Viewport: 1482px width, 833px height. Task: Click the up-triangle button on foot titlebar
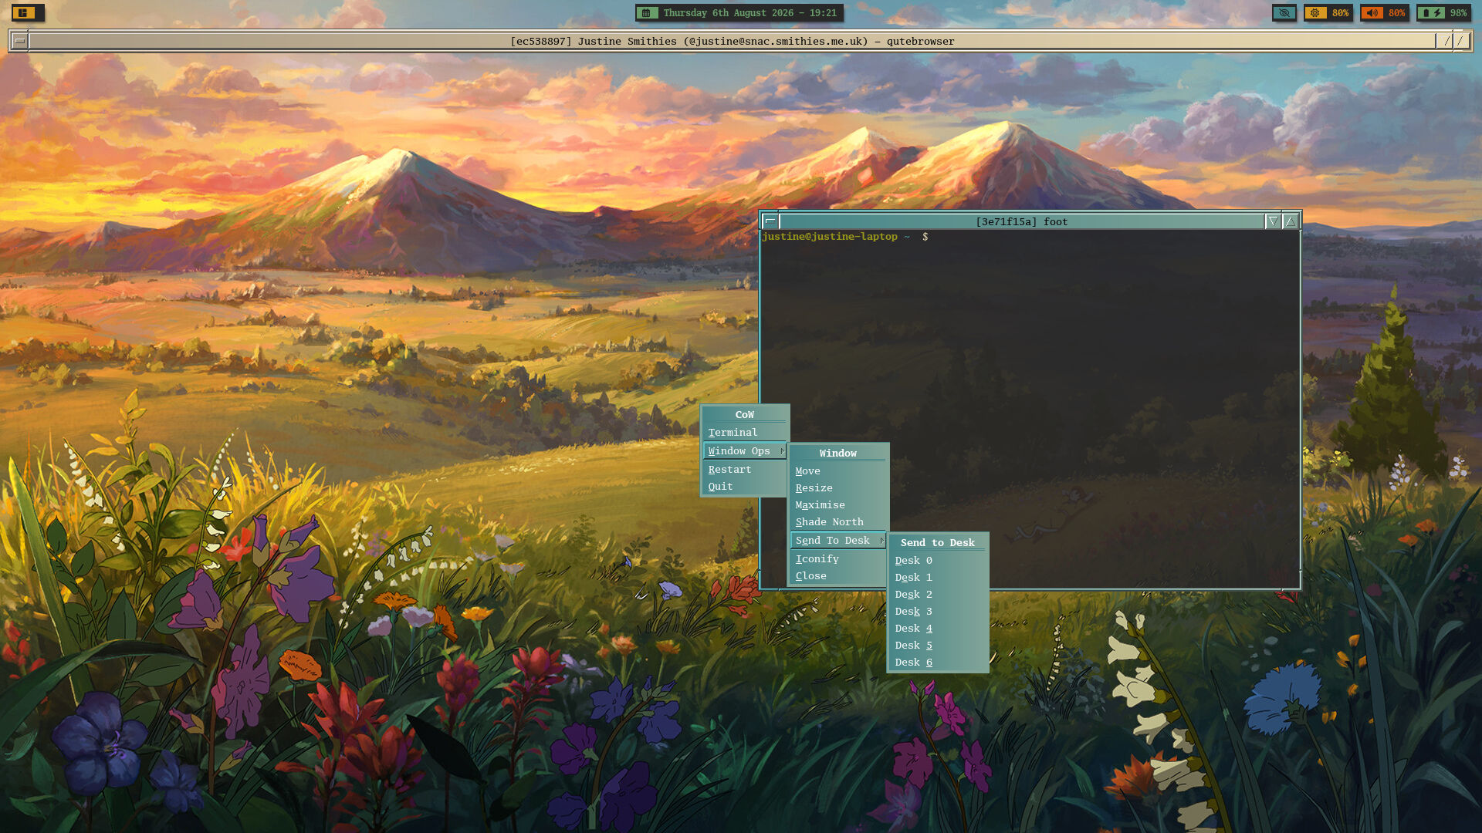1291,221
